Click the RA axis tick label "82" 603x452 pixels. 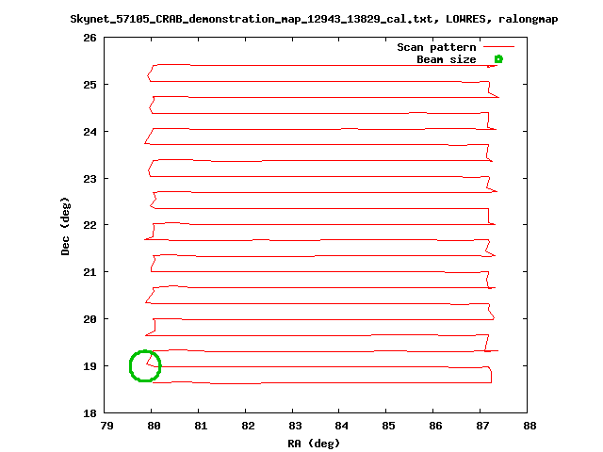pyautogui.click(x=248, y=426)
